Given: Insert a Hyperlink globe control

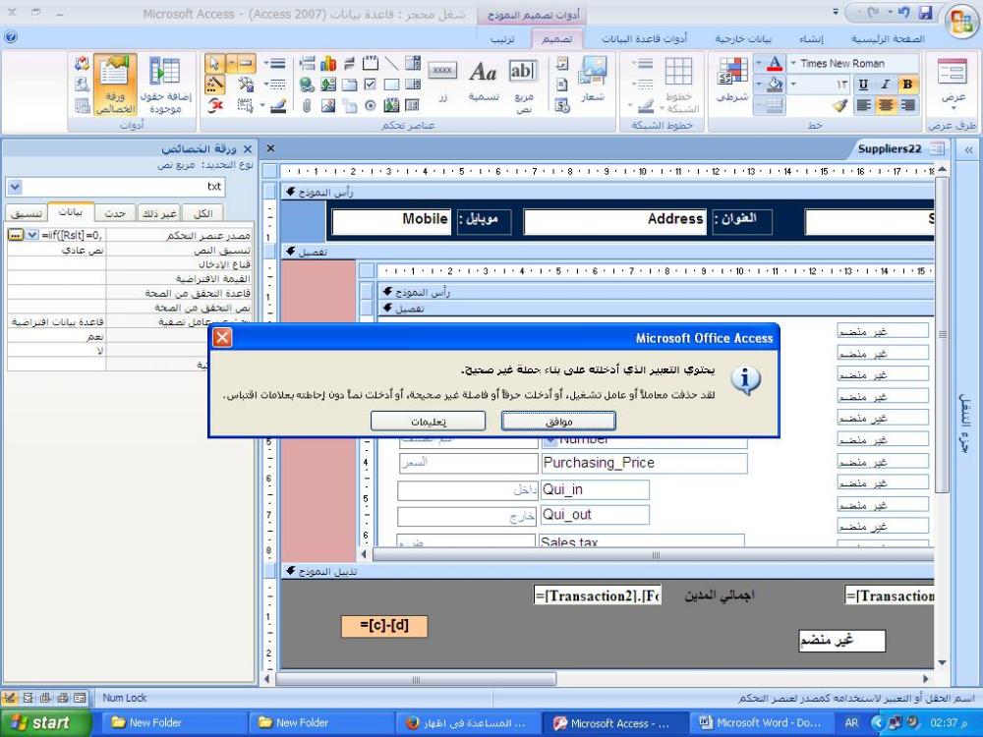Looking at the screenshot, I should tap(307, 84).
